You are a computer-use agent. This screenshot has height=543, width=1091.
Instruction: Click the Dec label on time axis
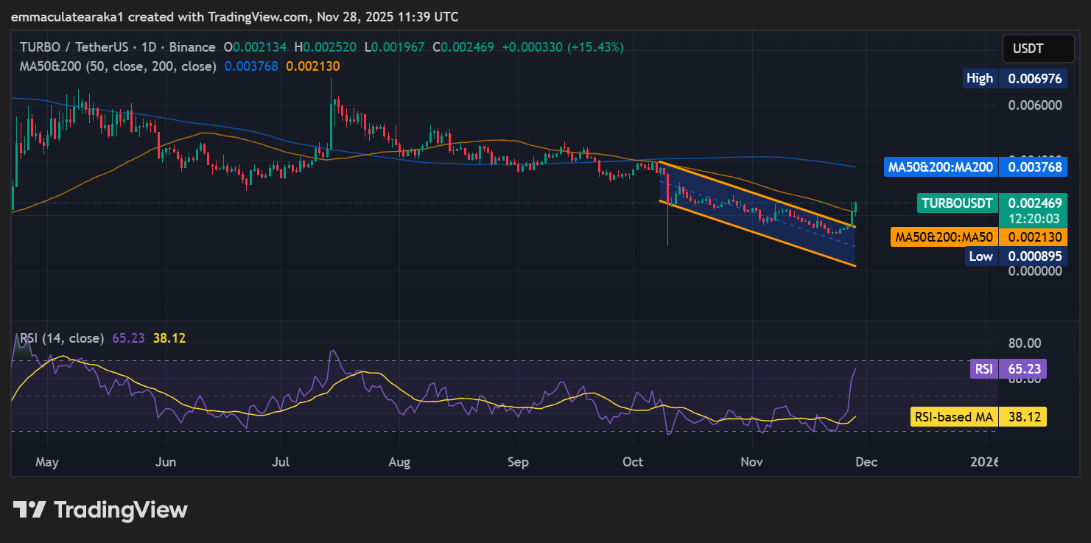tap(866, 462)
